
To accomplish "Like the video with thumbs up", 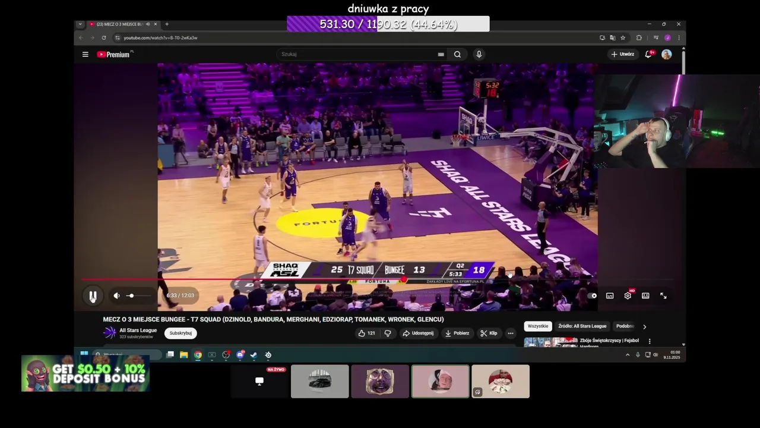I will tap(366, 333).
